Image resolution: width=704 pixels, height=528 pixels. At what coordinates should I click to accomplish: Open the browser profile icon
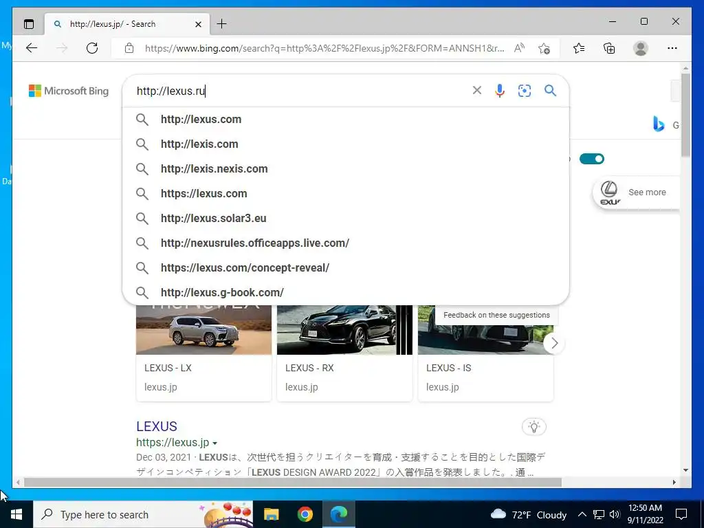click(x=641, y=48)
